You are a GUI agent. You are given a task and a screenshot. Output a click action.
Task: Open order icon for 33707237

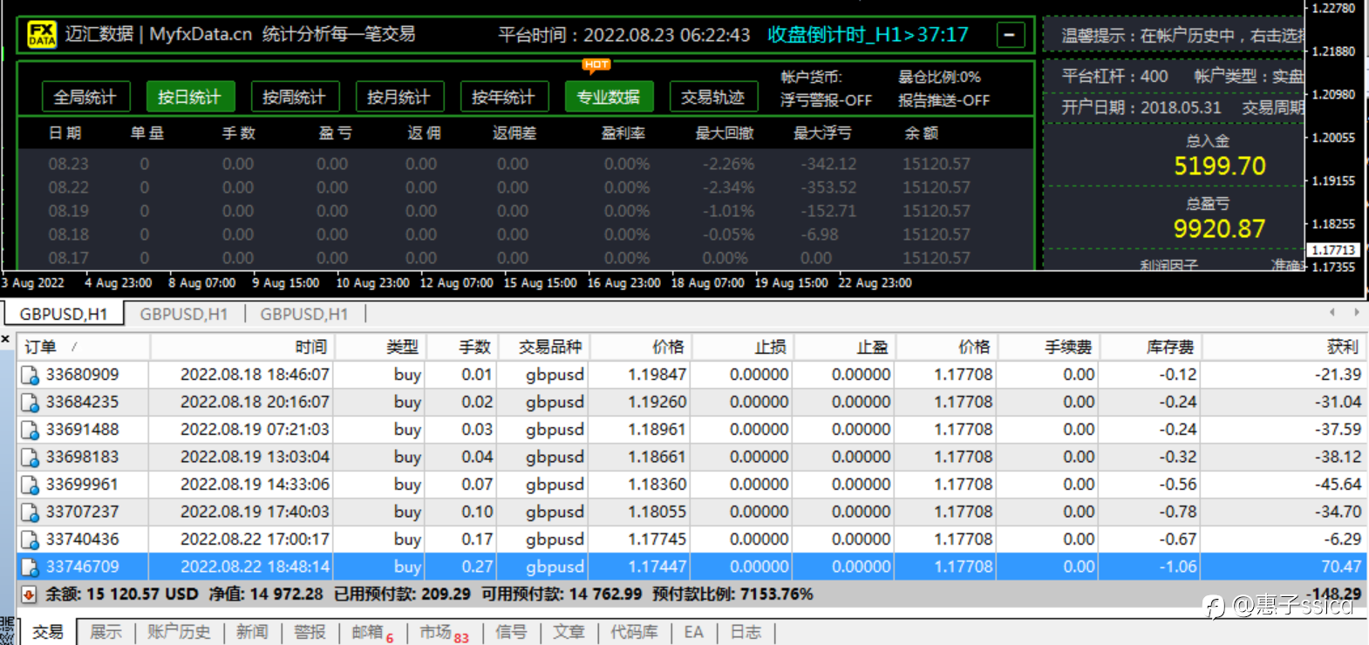click(x=31, y=513)
